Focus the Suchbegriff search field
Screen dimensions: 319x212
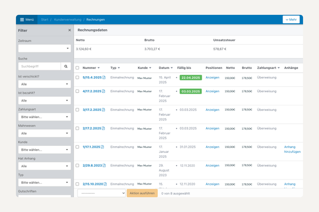pos(39,66)
